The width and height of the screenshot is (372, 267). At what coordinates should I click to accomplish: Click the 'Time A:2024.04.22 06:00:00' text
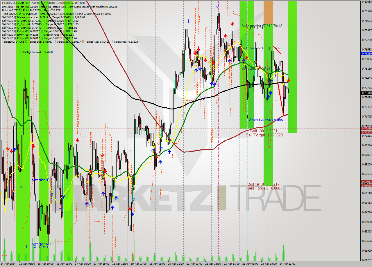[19, 14]
